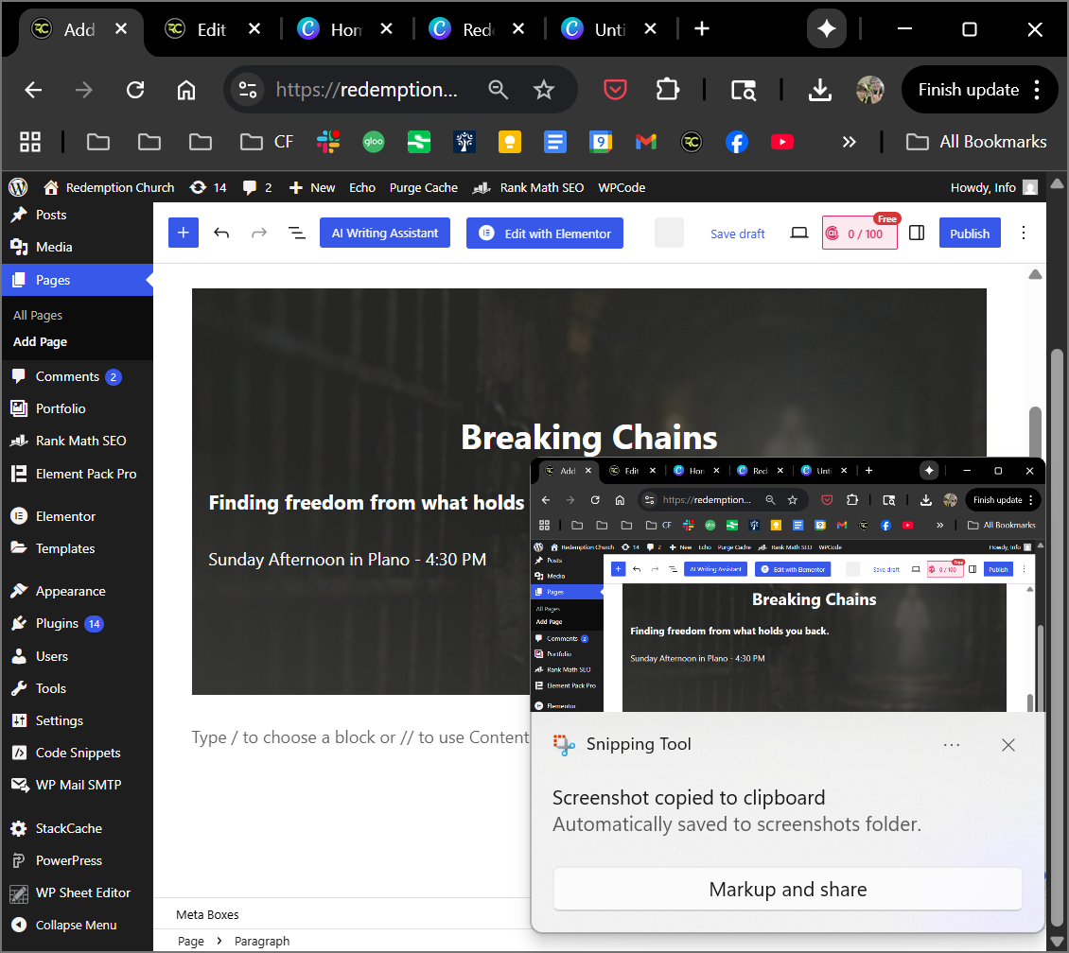The image size is (1069, 953).
Task: Open the editor options three-dot menu
Action: pyautogui.click(x=1023, y=234)
